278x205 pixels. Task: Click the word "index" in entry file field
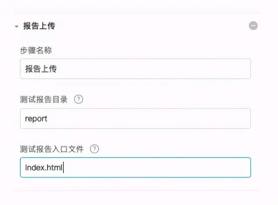tap(34, 168)
